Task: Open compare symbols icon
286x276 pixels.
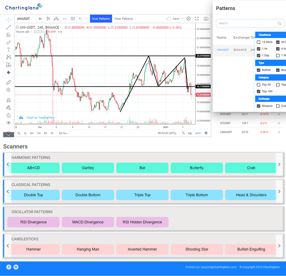Action: coord(56,19)
